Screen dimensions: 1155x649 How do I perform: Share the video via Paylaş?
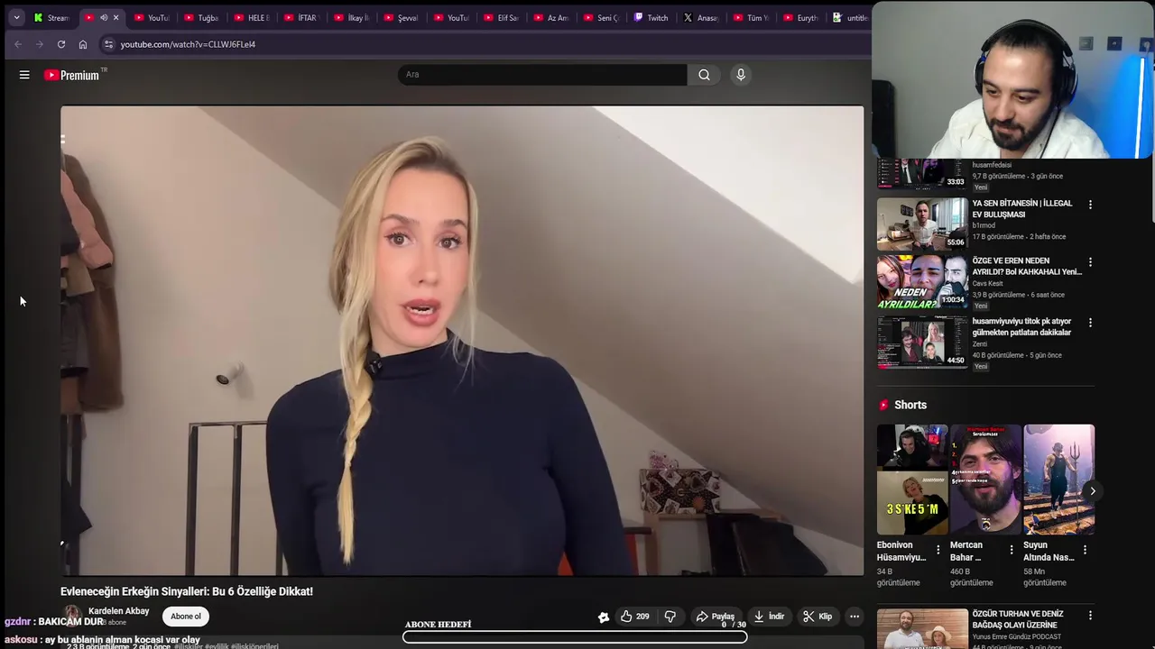tap(715, 617)
